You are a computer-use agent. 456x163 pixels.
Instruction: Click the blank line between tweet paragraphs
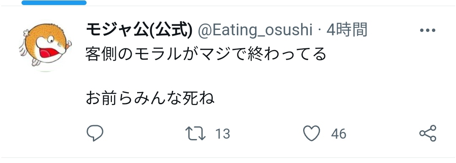206,76
